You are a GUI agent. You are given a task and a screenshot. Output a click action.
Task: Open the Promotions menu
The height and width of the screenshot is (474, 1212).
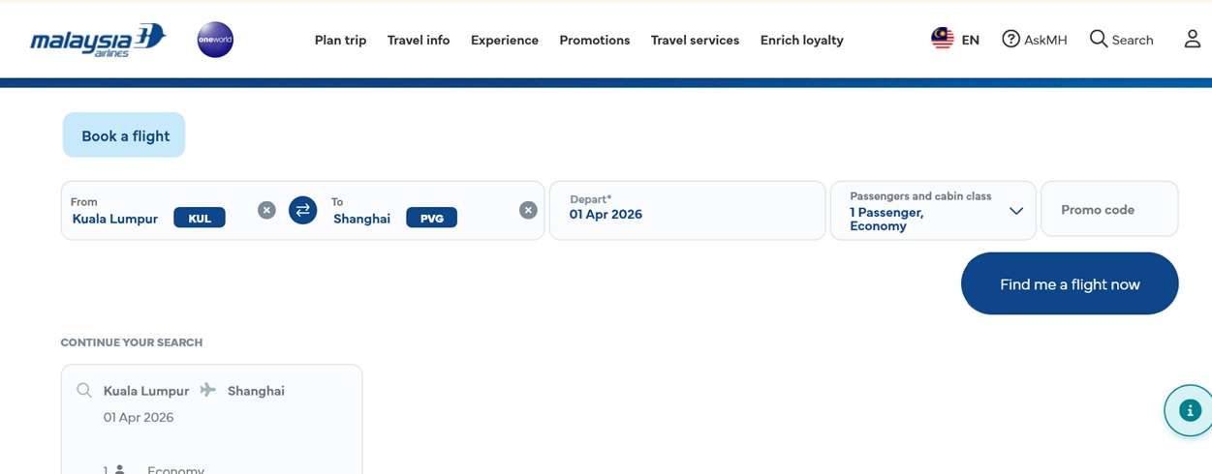pyautogui.click(x=594, y=41)
